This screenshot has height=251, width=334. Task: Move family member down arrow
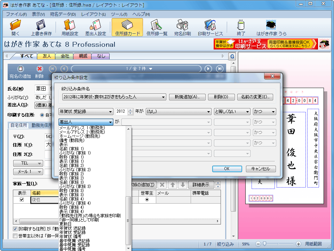click(183, 185)
